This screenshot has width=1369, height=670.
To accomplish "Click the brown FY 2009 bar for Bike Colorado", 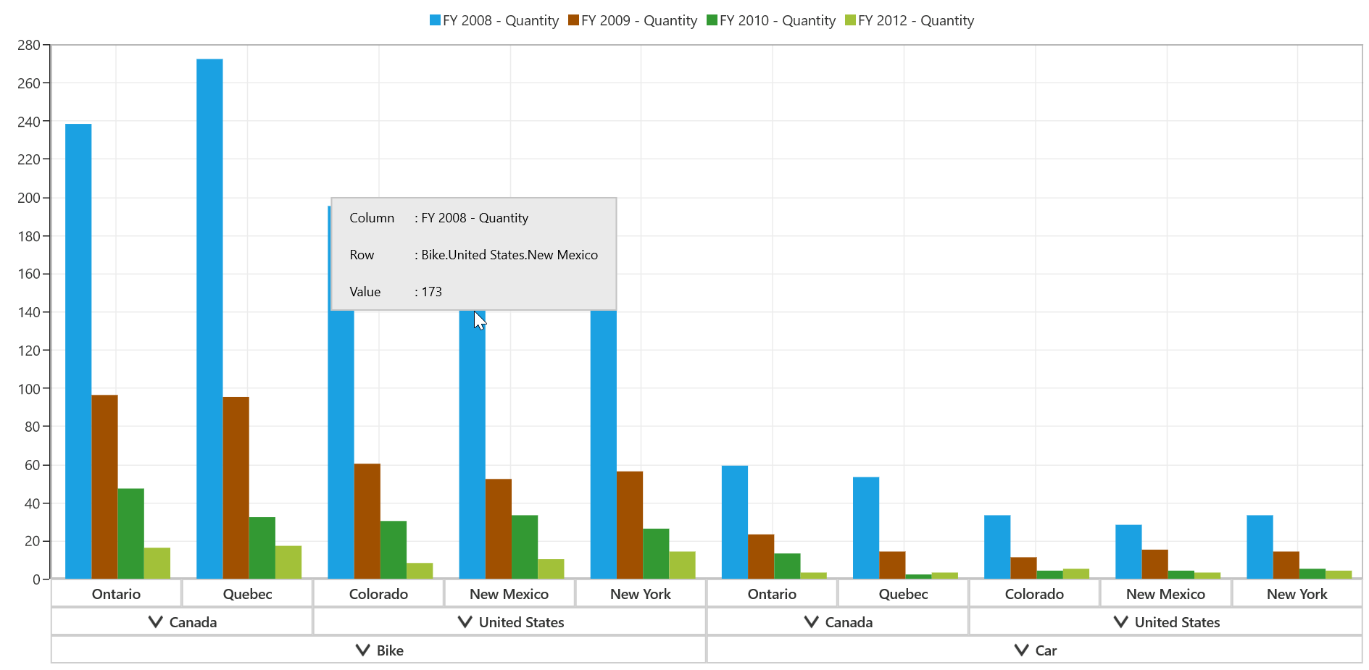I will click(x=367, y=522).
